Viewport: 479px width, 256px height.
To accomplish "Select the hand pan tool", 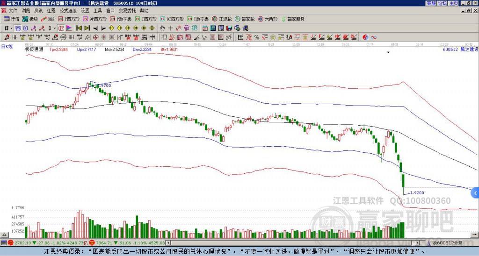I will [162, 28].
